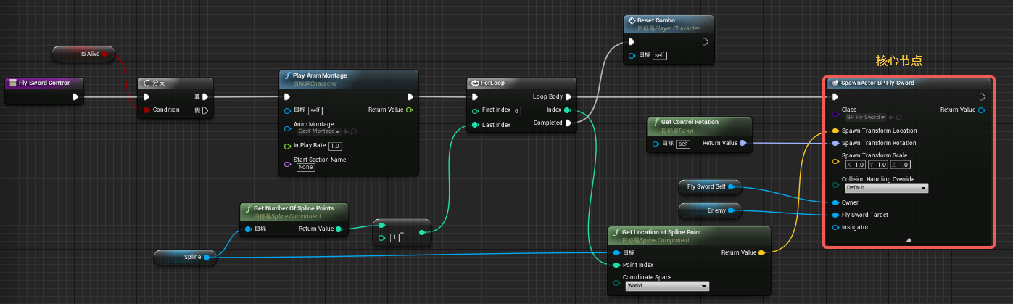Click the ForLoop Index output pin
The width and height of the screenshot is (1013, 304).
point(567,110)
